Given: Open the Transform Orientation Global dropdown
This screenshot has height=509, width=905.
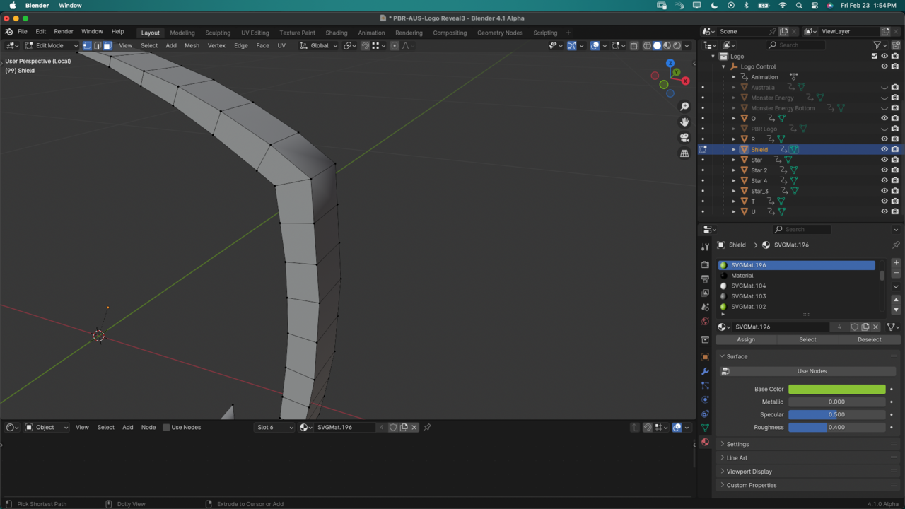Looking at the screenshot, I should click(320, 45).
